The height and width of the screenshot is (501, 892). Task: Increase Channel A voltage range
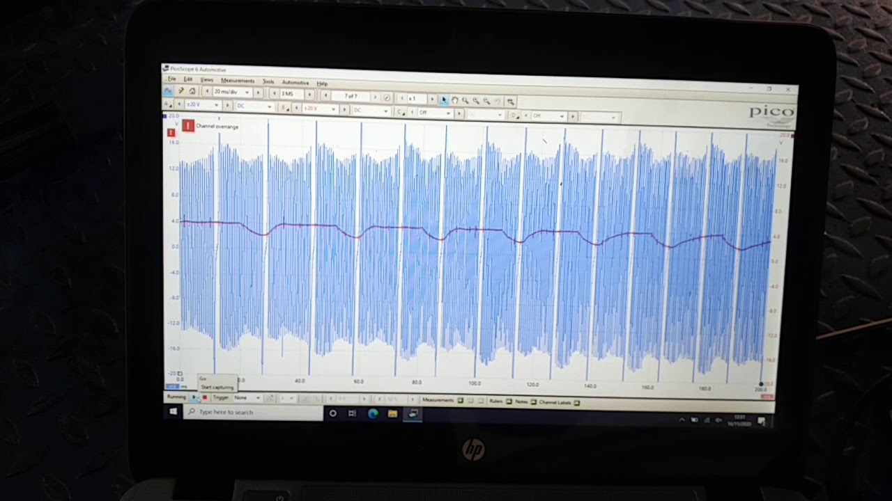pos(227,105)
